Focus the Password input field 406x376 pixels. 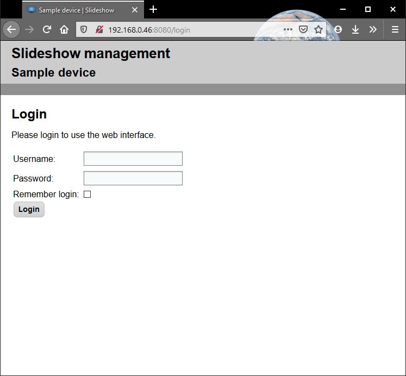(x=133, y=178)
